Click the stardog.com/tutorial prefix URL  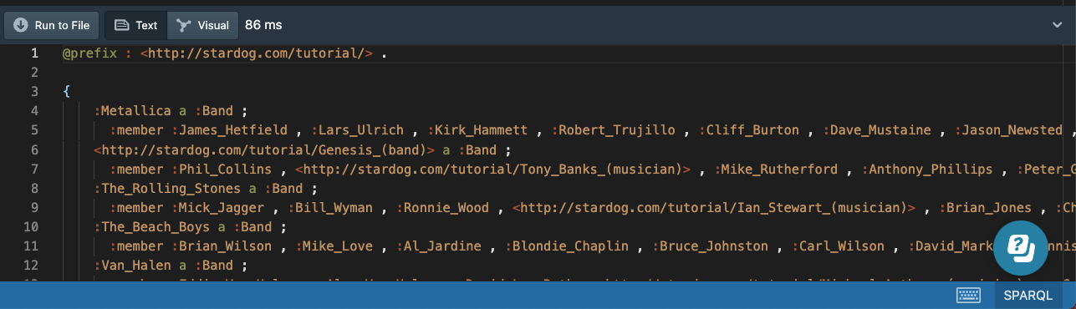point(257,53)
